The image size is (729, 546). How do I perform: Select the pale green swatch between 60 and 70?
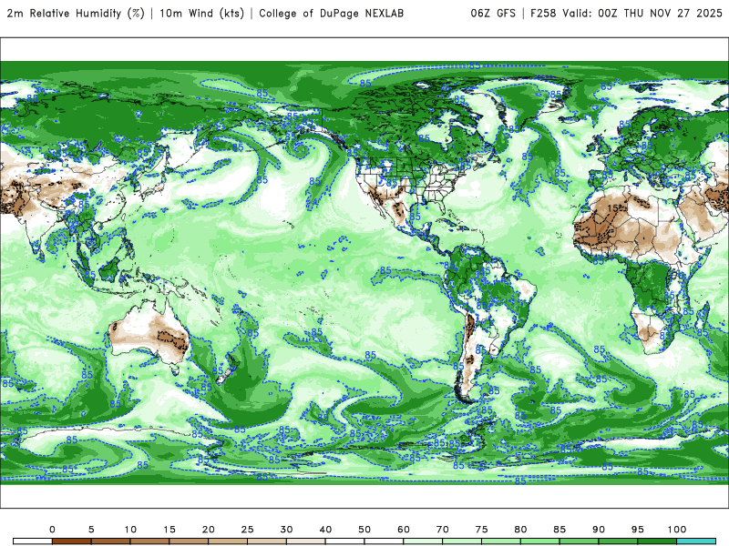tap(423, 541)
